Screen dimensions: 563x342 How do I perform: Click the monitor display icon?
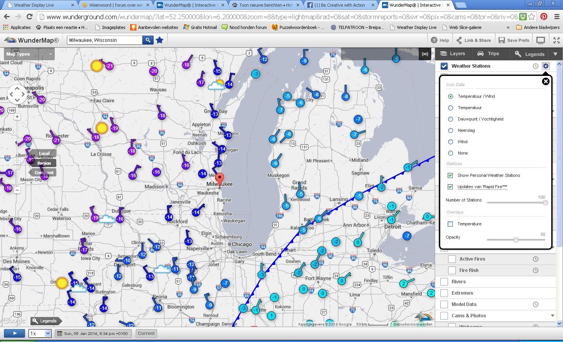point(541,40)
